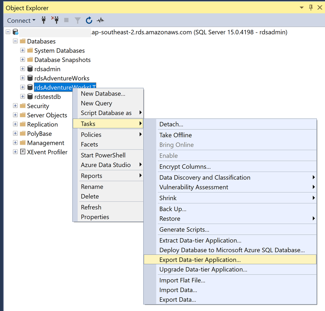The height and width of the screenshot is (311, 325).
Task: Expand the rdsAdventureWorks database node
Action: 22,78
